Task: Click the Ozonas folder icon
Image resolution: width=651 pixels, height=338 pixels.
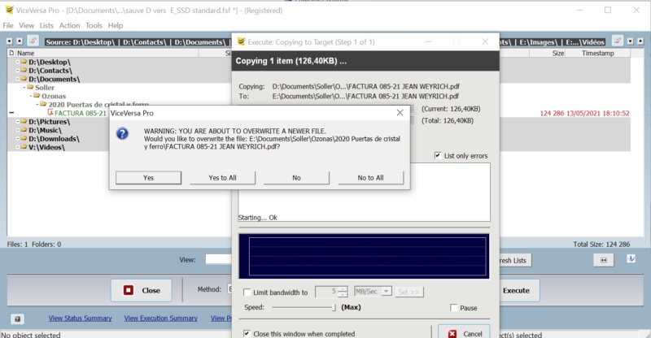Action: click(37, 96)
